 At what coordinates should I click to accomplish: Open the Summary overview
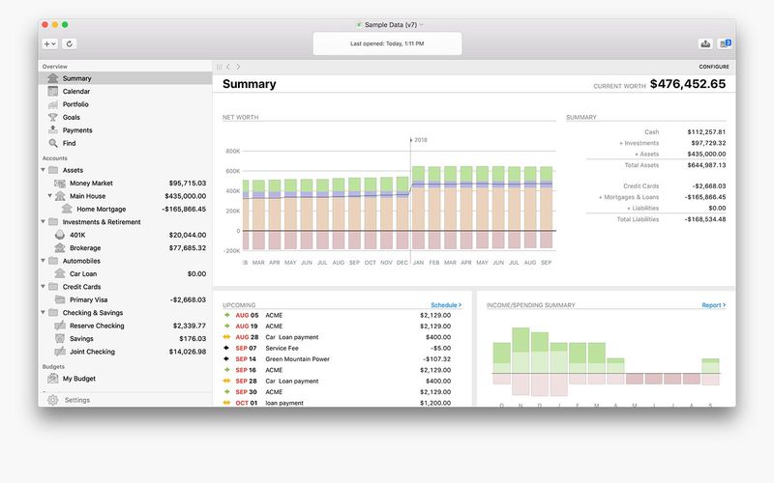tap(126, 78)
